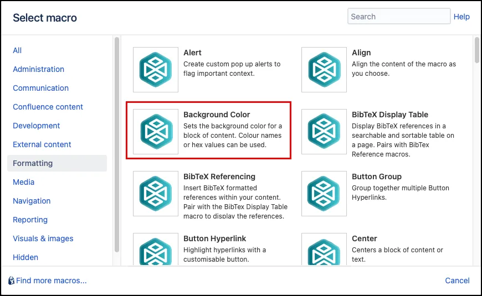Click the Align macro icon
This screenshot has width=482, height=296.
324,70
